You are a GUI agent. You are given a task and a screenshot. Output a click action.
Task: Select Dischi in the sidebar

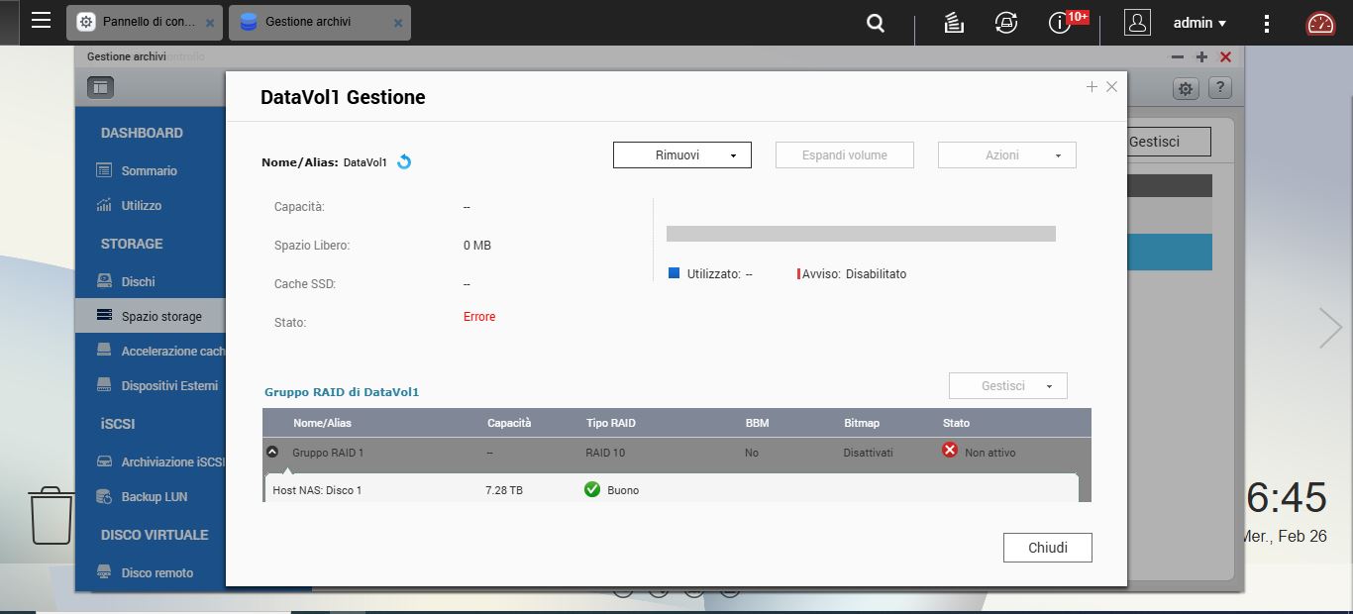tap(138, 281)
